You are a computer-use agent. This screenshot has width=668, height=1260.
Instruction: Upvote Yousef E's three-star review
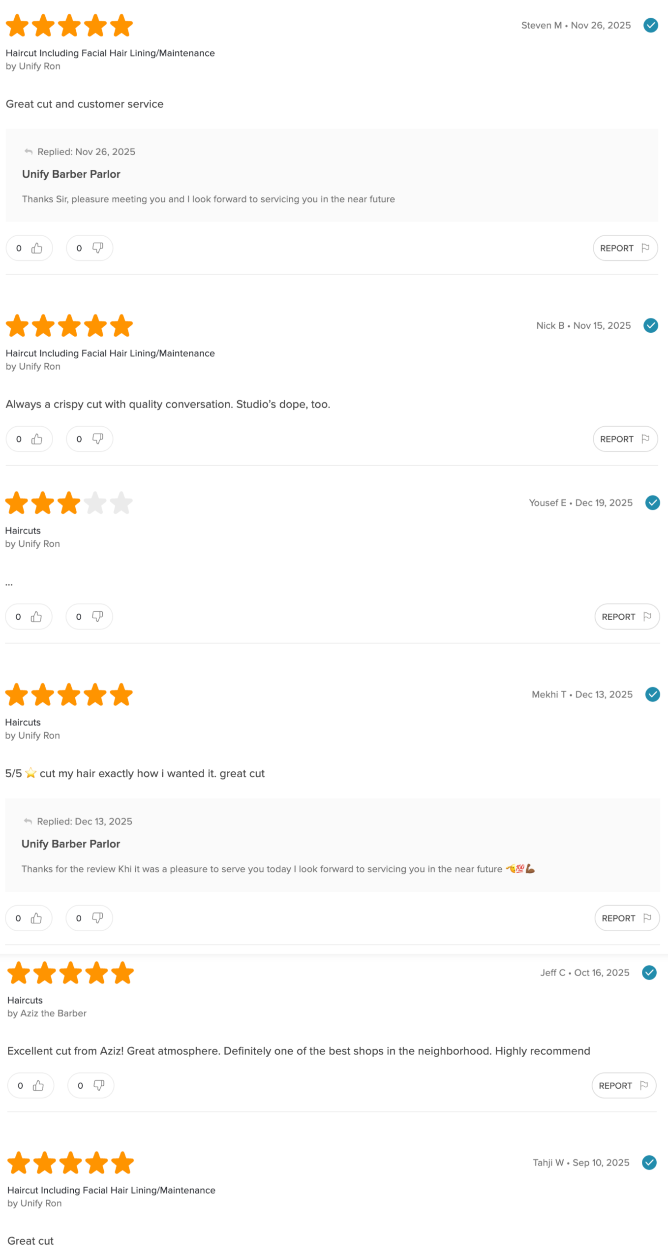click(x=29, y=617)
